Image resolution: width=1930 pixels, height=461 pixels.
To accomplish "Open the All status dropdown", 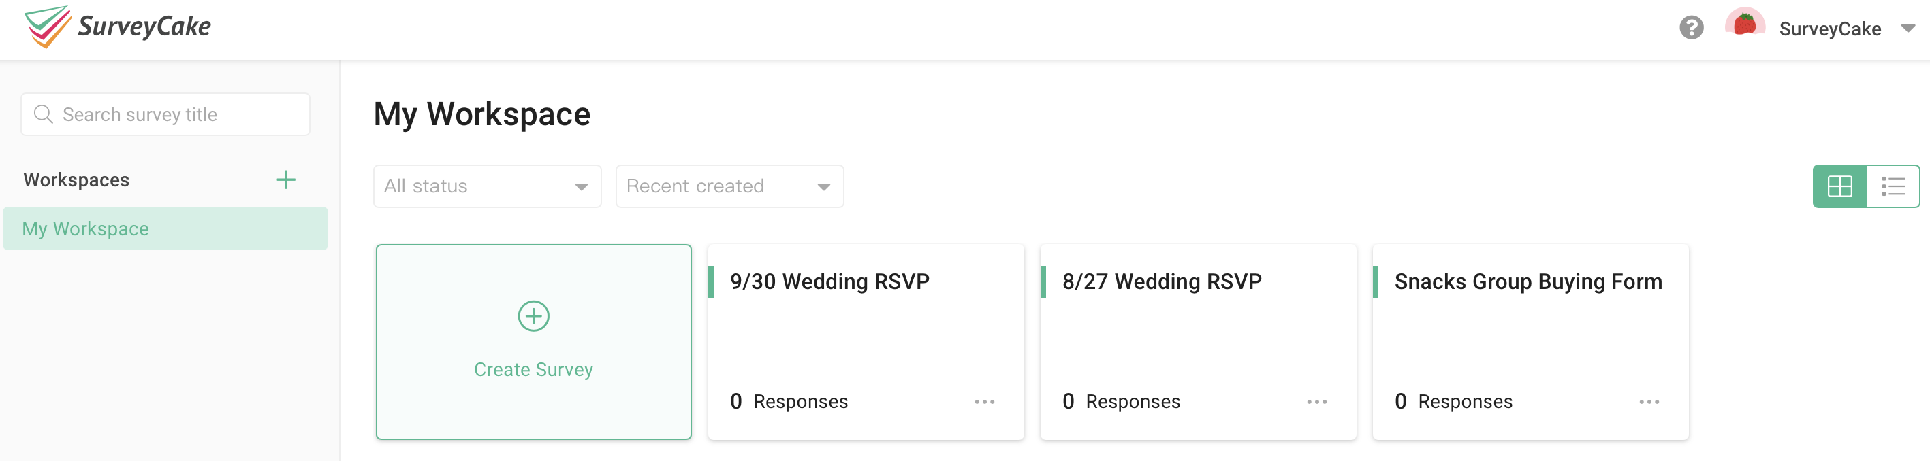I will click(486, 186).
